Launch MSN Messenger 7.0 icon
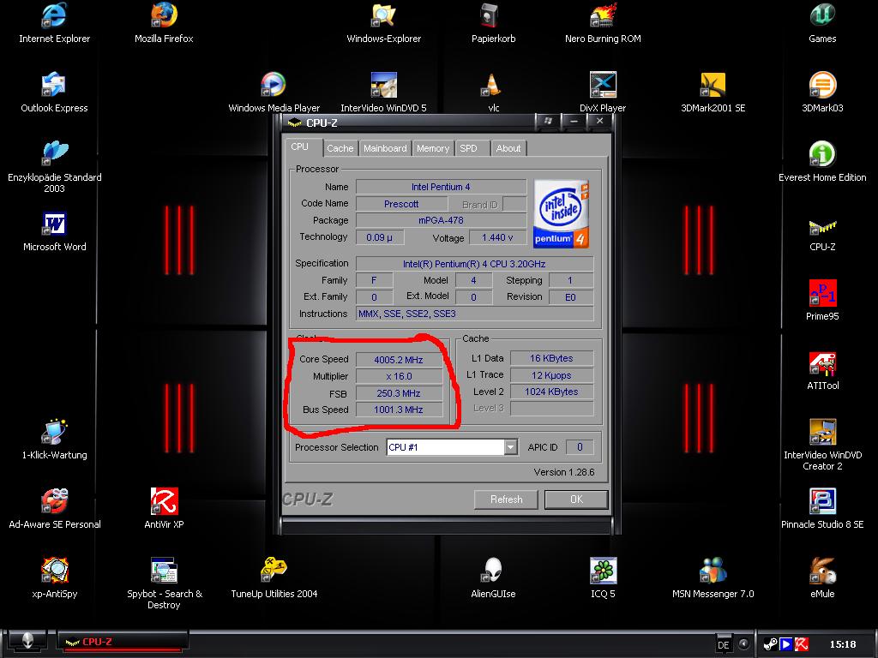This screenshot has width=878, height=658. click(x=713, y=571)
